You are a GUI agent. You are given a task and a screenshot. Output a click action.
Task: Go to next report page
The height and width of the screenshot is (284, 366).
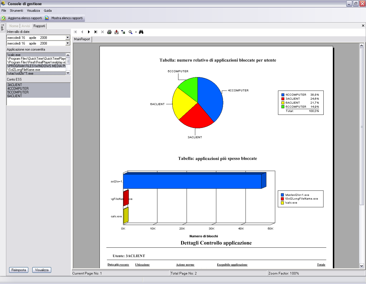(89, 32)
